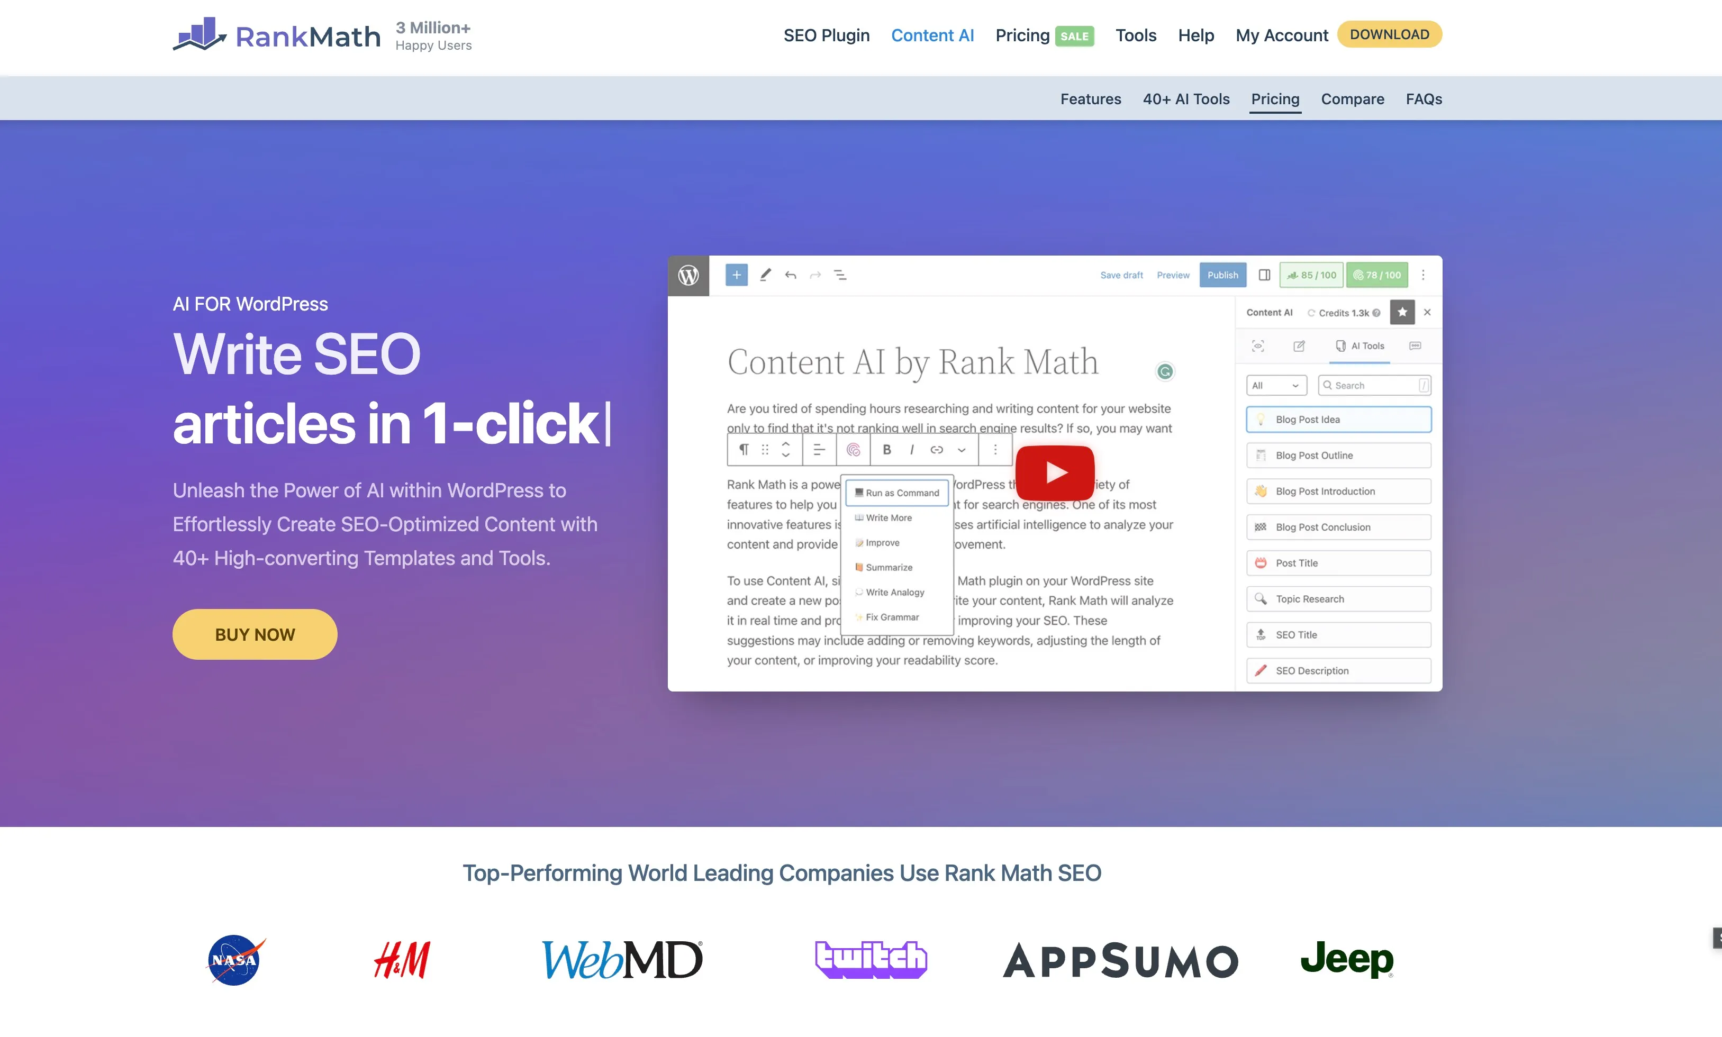1722x1037 pixels.
Task: Click the H&M logo
Action: (x=402, y=959)
